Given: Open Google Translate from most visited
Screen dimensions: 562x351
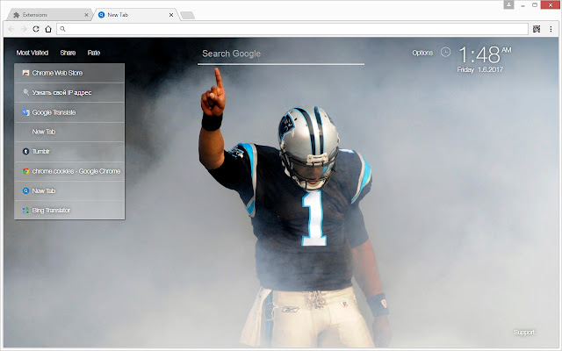Looking at the screenshot, I should click(69, 112).
